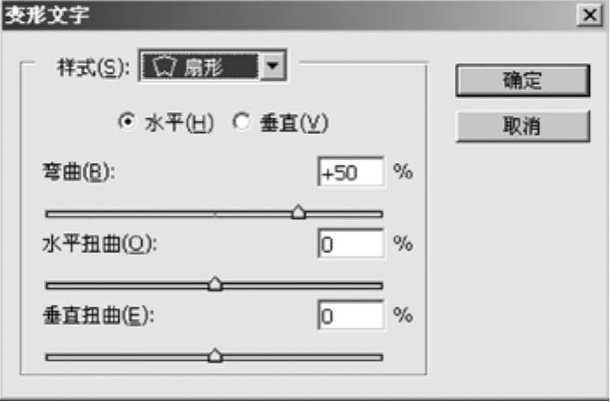Click the 弯曲 slider thumb
This screenshot has height=402, width=611.
pos(298,212)
